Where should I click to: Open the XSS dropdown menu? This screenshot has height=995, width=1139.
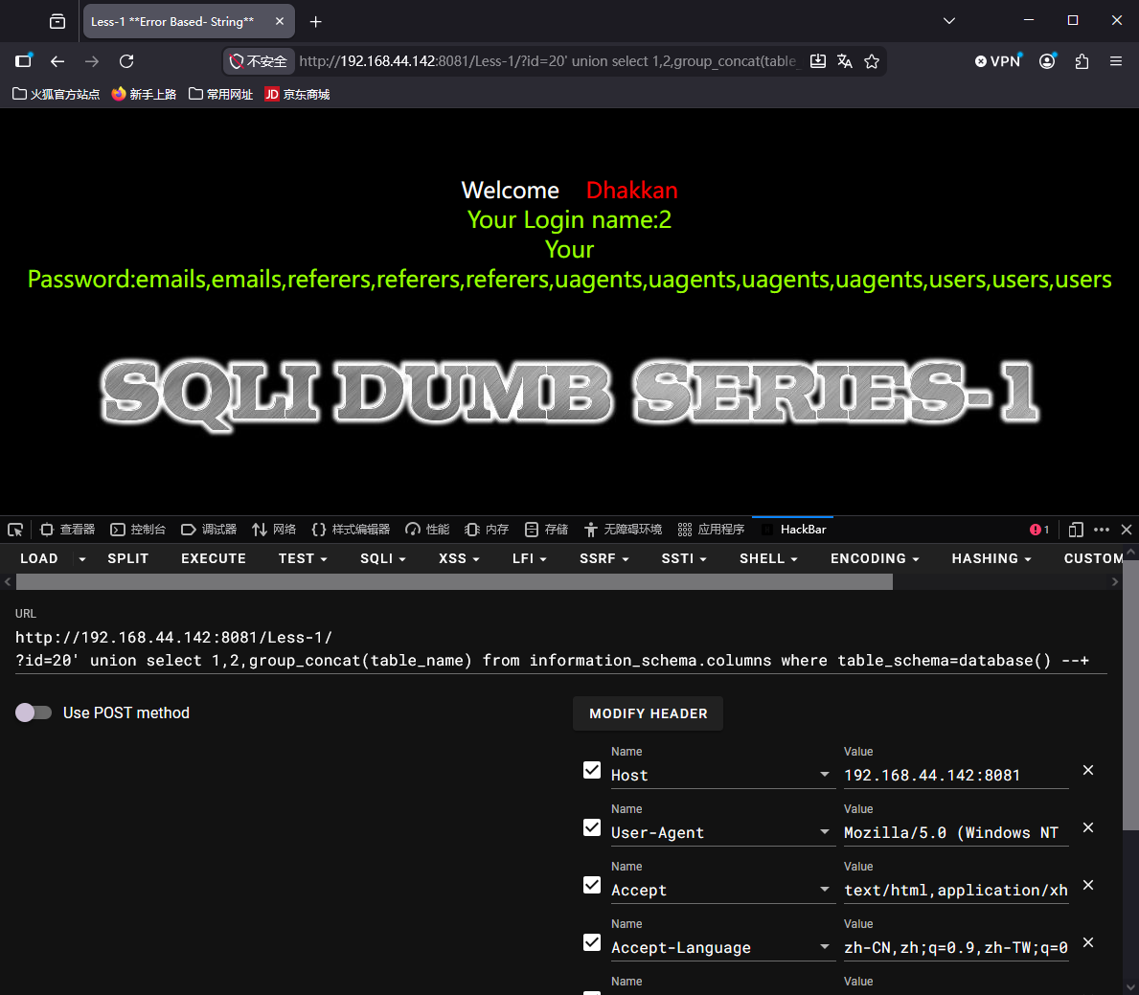tap(459, 558)
